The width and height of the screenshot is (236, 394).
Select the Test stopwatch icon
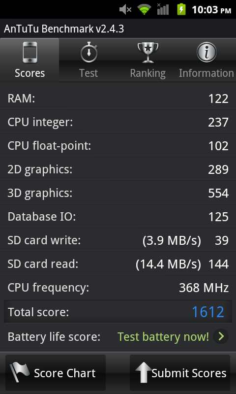click(x=89, y=52)
